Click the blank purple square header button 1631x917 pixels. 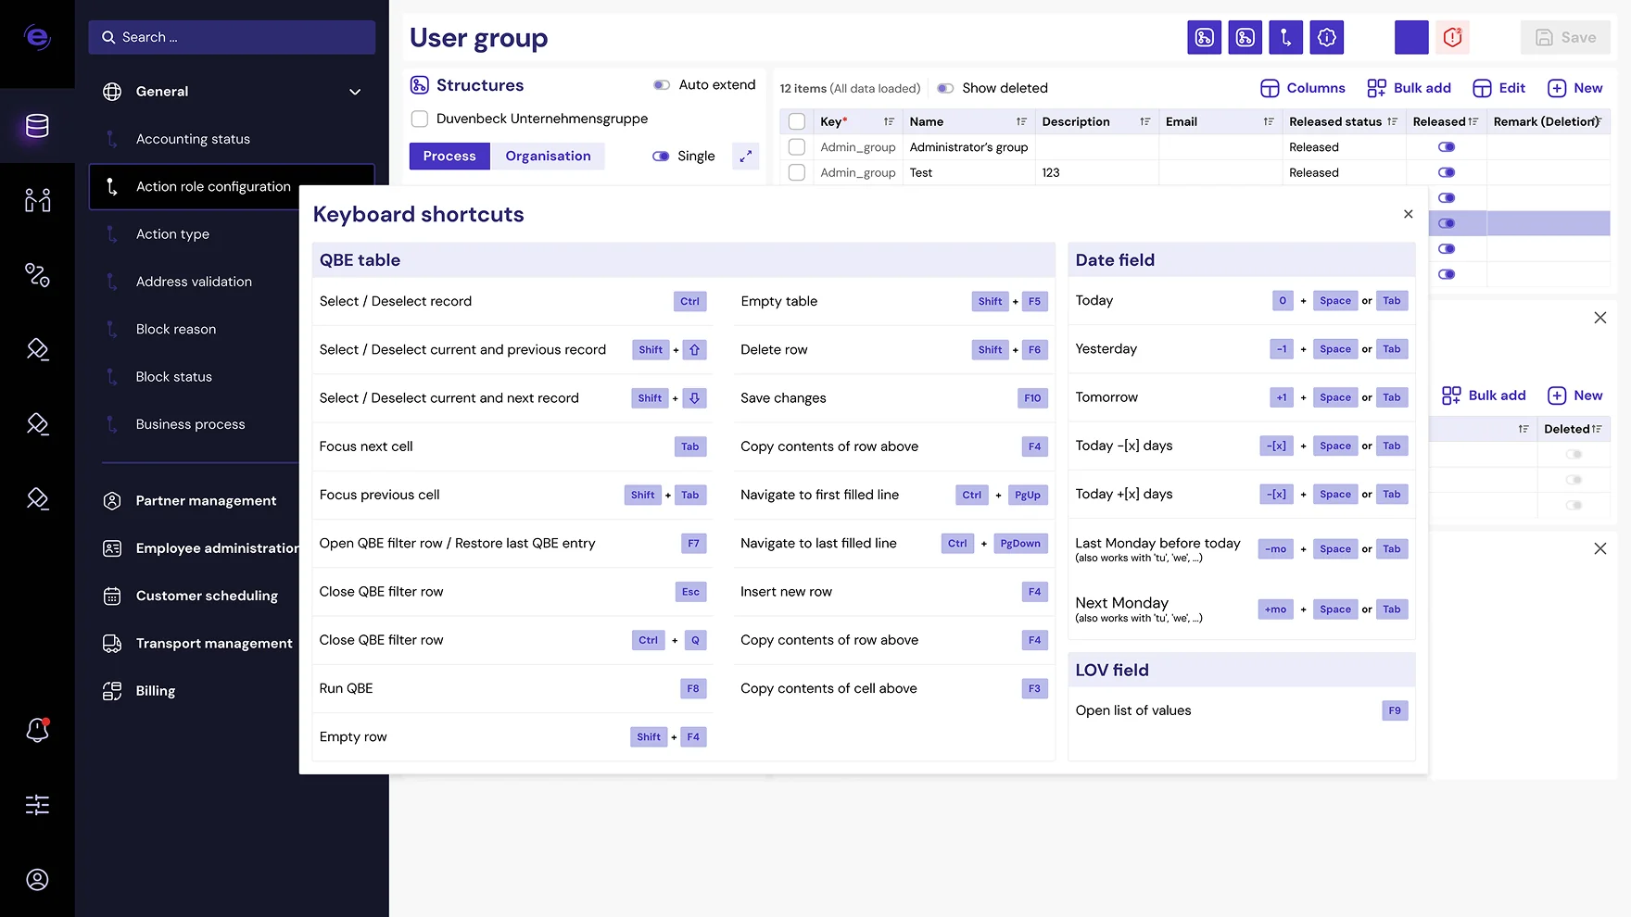pyautogui.click(x=1411, y=37)
